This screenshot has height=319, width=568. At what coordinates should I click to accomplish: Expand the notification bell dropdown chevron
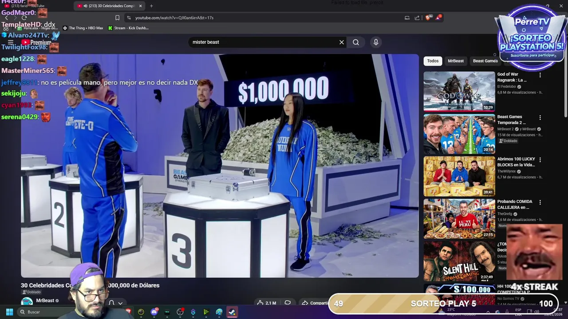coord(121,303)
